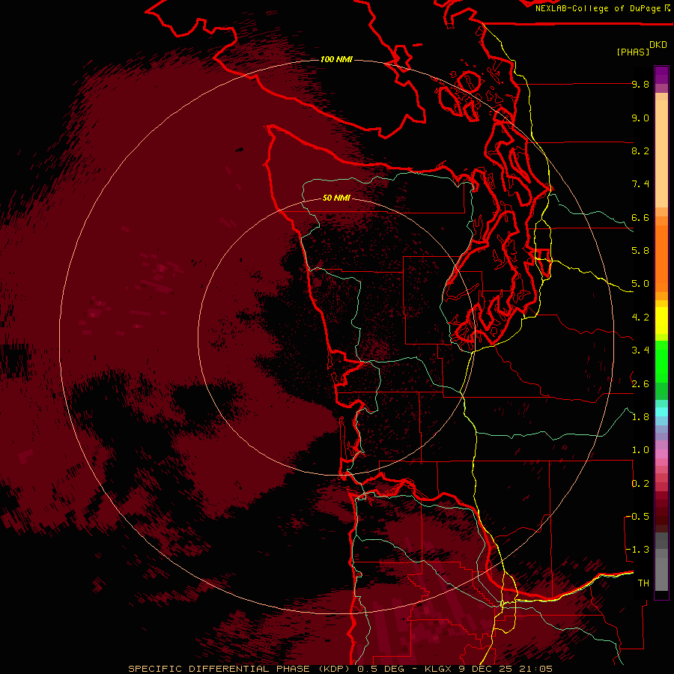Click the 2.6 legend value
The width and height of the screenshot is (674, 674).
click(640, 384)
